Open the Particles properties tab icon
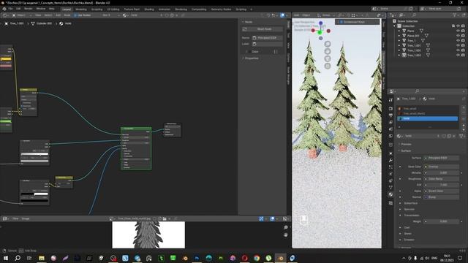This screenshot has width=468, height=263. pos(390,167)
